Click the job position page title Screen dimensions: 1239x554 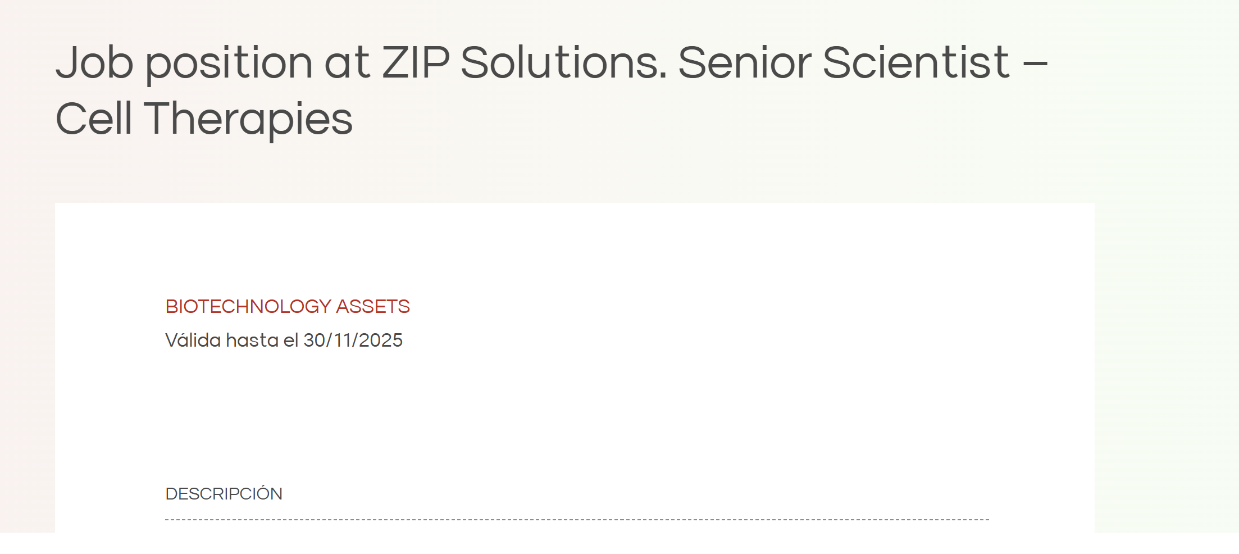click(x=552, y=90)
